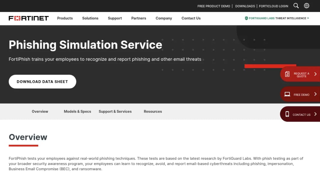Go to the Overview section tab

click(40, 112)
